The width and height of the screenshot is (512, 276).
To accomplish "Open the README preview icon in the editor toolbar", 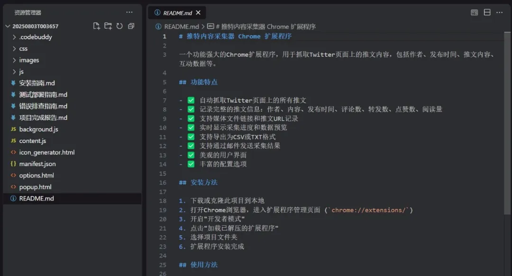I will pos(474,13).
